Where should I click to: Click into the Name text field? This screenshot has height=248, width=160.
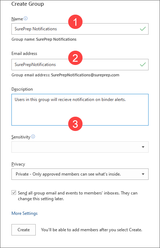tap(80, 29)
